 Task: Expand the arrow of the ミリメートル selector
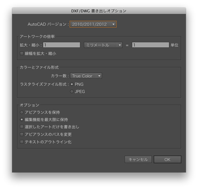(x=120, y=45)
